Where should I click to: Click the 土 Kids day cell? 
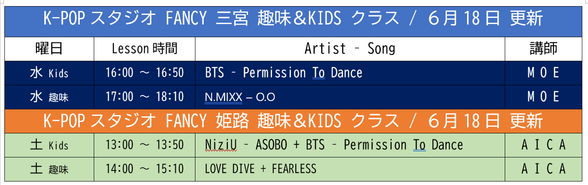point(49,145)
